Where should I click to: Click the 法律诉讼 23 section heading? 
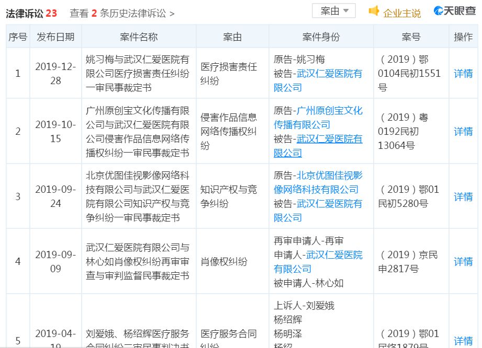tap(31, 13)
